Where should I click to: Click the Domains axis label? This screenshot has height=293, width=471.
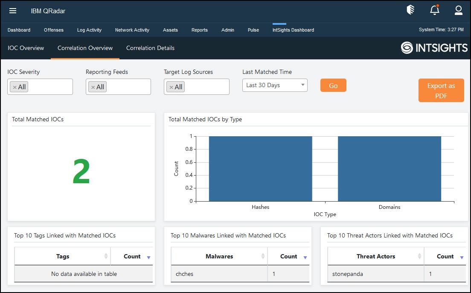[x=389, y=207]
